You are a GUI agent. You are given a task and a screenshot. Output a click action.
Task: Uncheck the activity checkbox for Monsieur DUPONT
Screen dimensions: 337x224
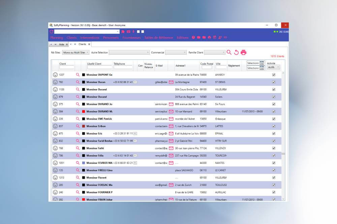pos(274,75)
